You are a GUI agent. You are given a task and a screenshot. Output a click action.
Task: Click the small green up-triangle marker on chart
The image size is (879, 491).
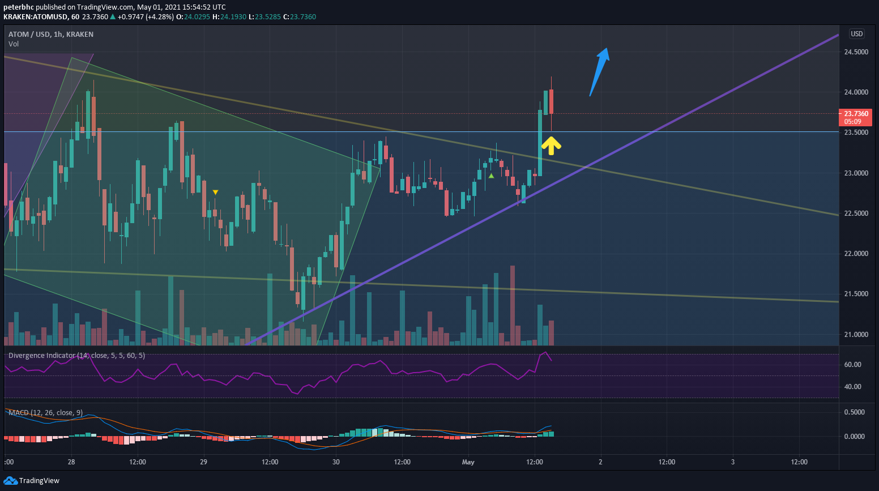491,176
